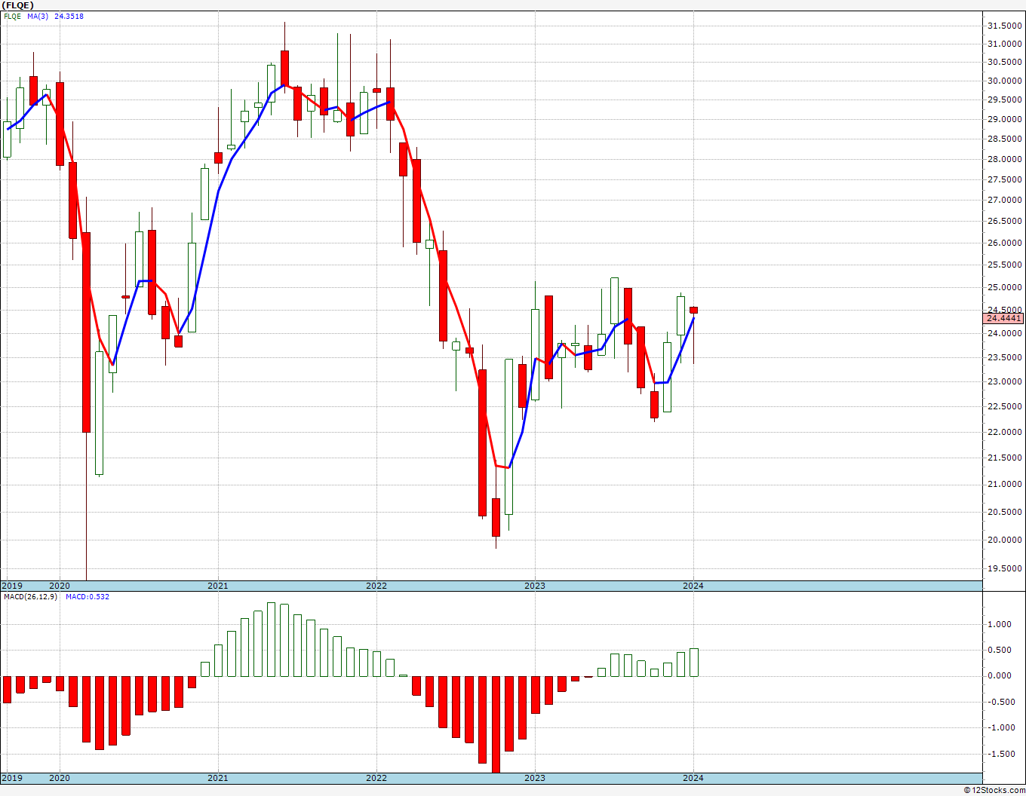The height and width of the screenshot is (796, 1026).
Task: Click the current price tag 24.4441
Action: coord(1004,318)
